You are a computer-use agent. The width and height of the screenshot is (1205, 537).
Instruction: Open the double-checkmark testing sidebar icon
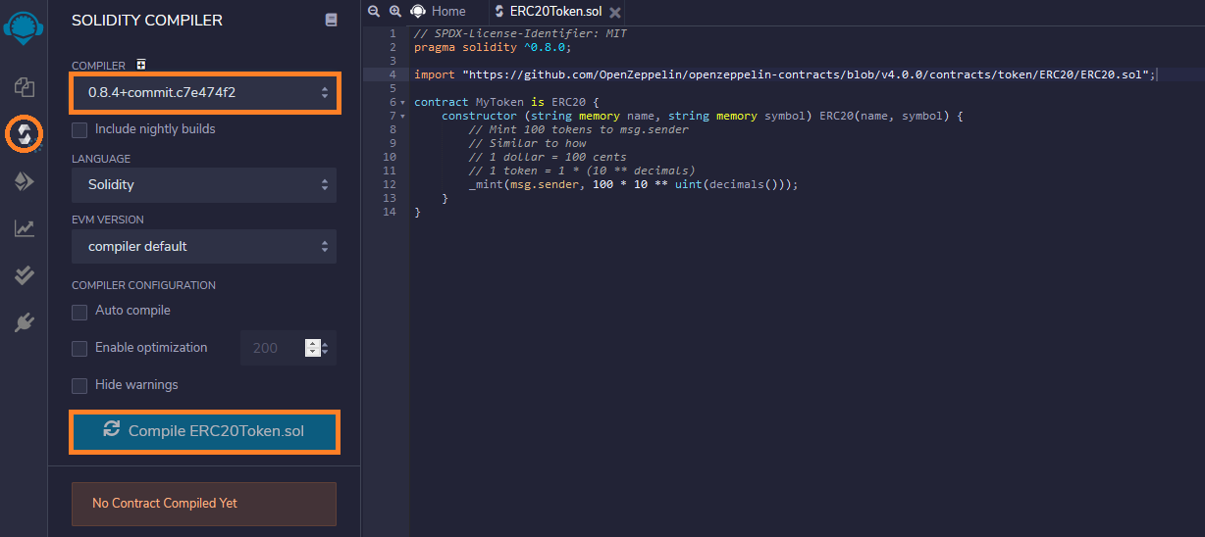click(25, 275)
